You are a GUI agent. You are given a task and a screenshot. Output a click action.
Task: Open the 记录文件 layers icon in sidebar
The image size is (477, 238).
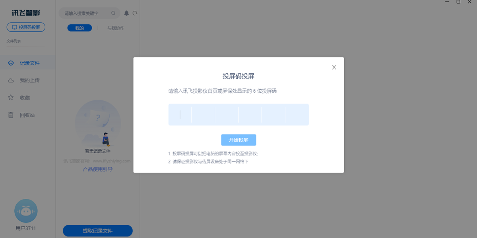pyautogui.click(x=11, y=63)
